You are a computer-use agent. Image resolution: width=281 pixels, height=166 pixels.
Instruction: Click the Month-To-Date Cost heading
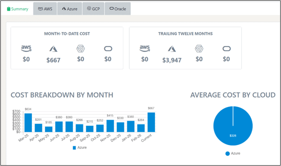click(x=67, y=34)
